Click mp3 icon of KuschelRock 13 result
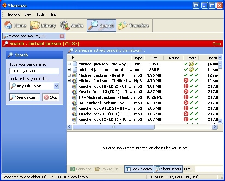Screen dimensions: 225x181 pyautogui.click(x=75, y=92)
